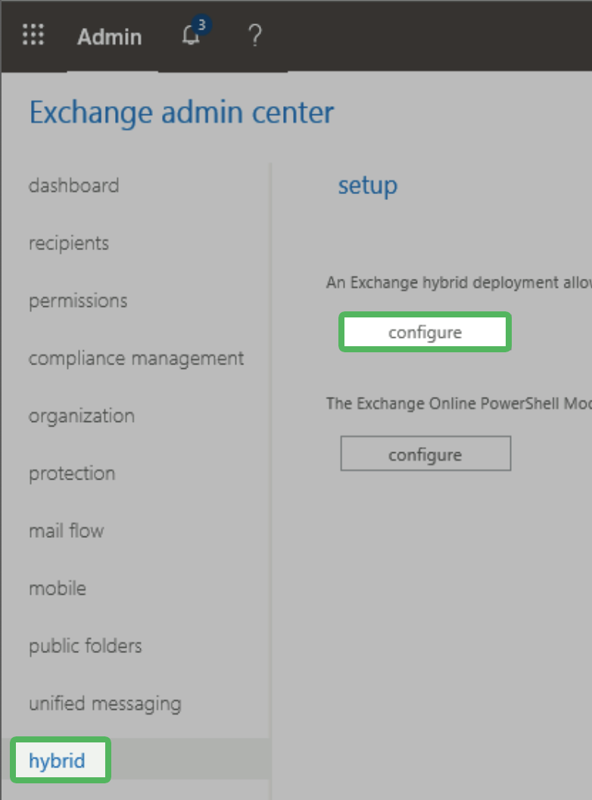This screenshot has height=800, width=592.
Task: Click the Exchange admin center heading
Action: 182,112
